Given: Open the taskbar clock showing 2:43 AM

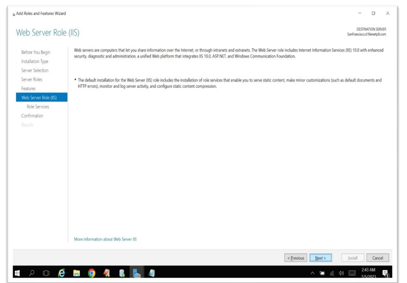Looking at the screenshot, I should tap(368, 273).
